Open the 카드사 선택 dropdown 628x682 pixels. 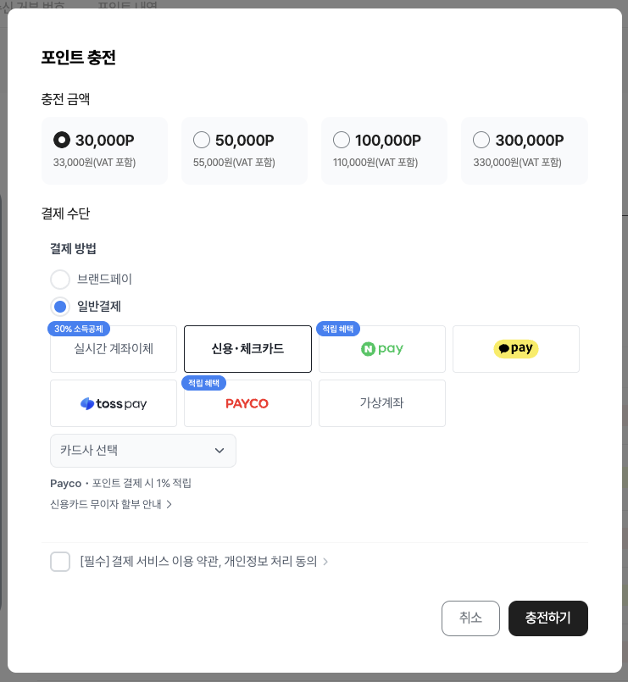click(x=143, y=451)
